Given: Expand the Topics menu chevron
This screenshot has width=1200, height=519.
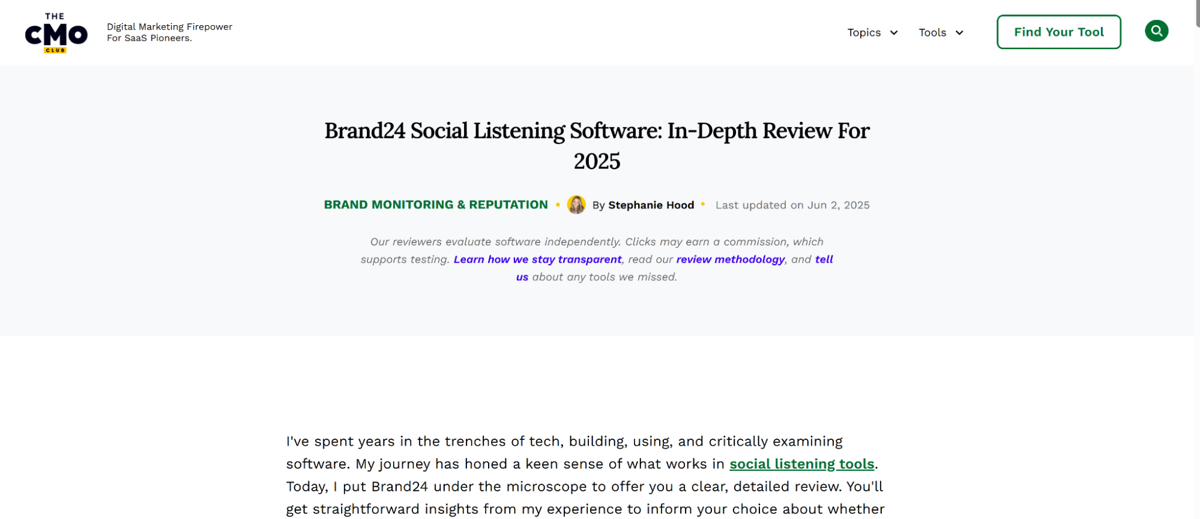Looking at the screenshot, I should [x=894, y=33].
